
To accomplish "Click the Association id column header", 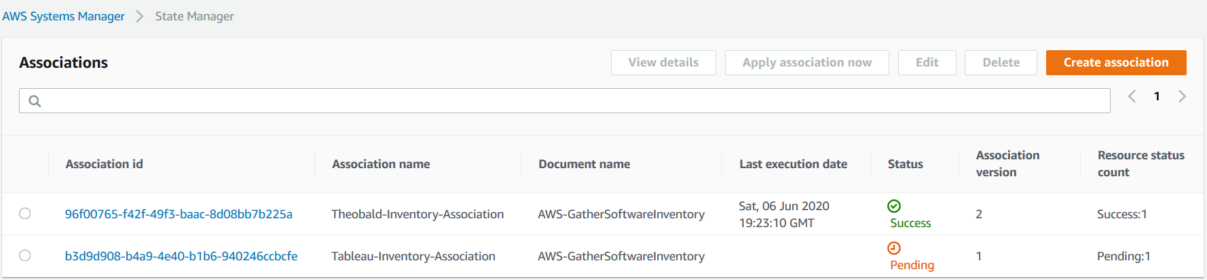I will click(104, 164).
